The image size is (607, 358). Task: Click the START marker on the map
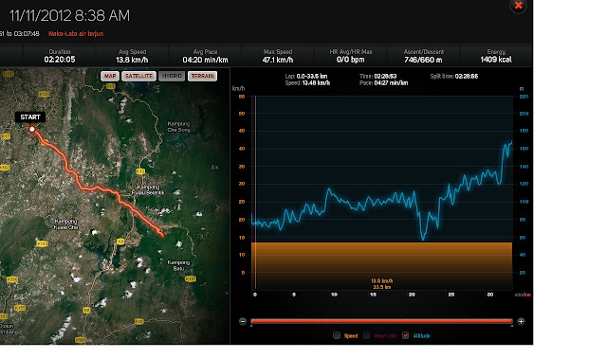(x=30, y=117)
